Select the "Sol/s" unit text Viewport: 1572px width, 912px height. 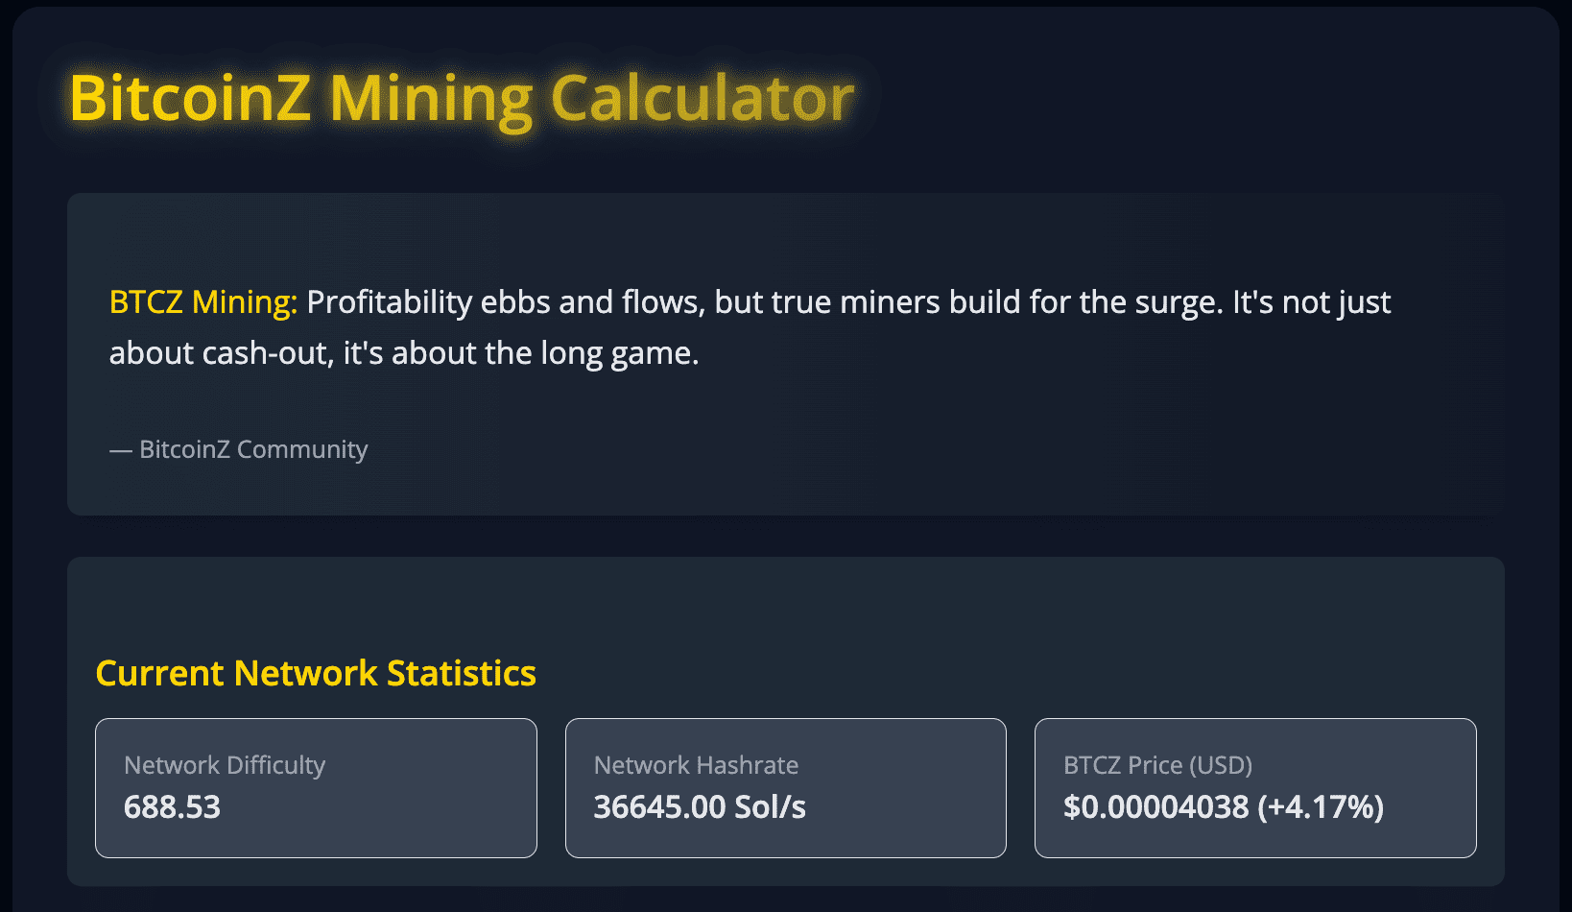pos(770,807)
